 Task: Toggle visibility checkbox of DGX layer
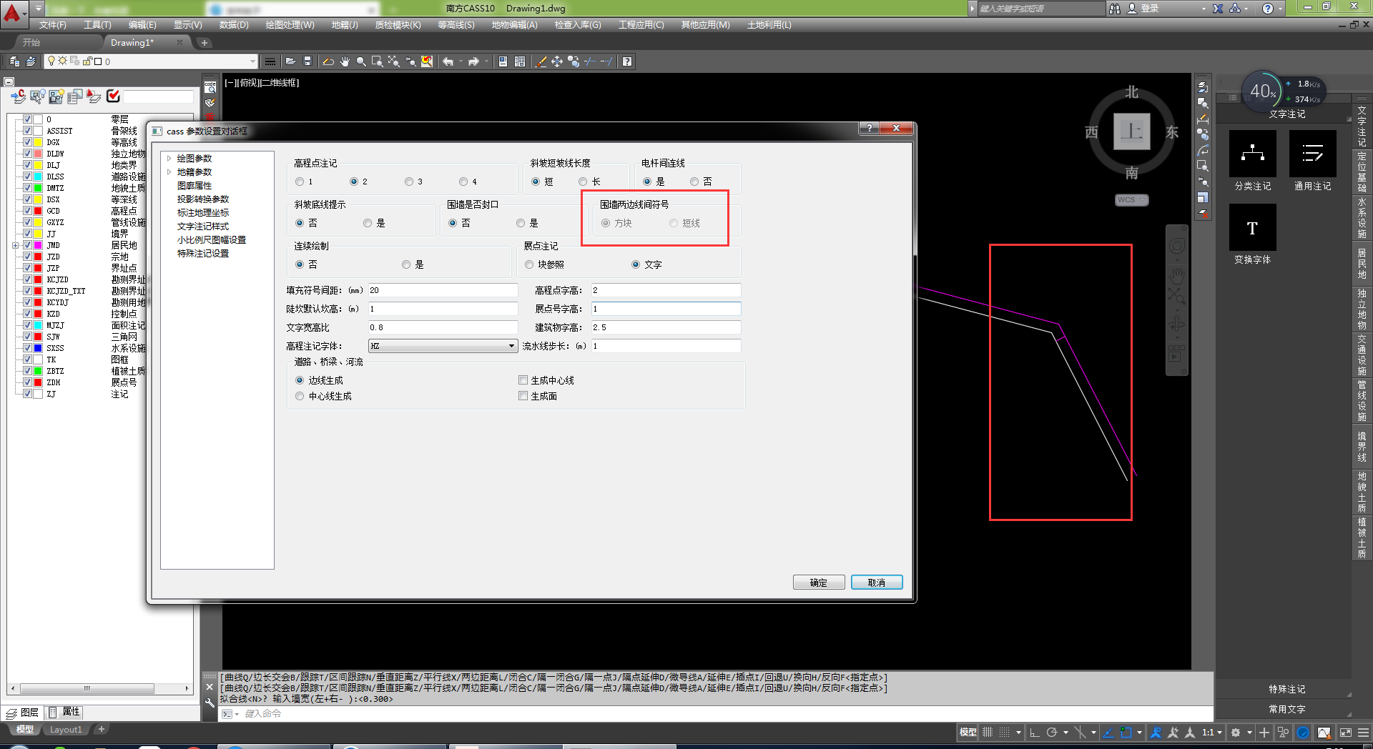[x=27, y=142]
